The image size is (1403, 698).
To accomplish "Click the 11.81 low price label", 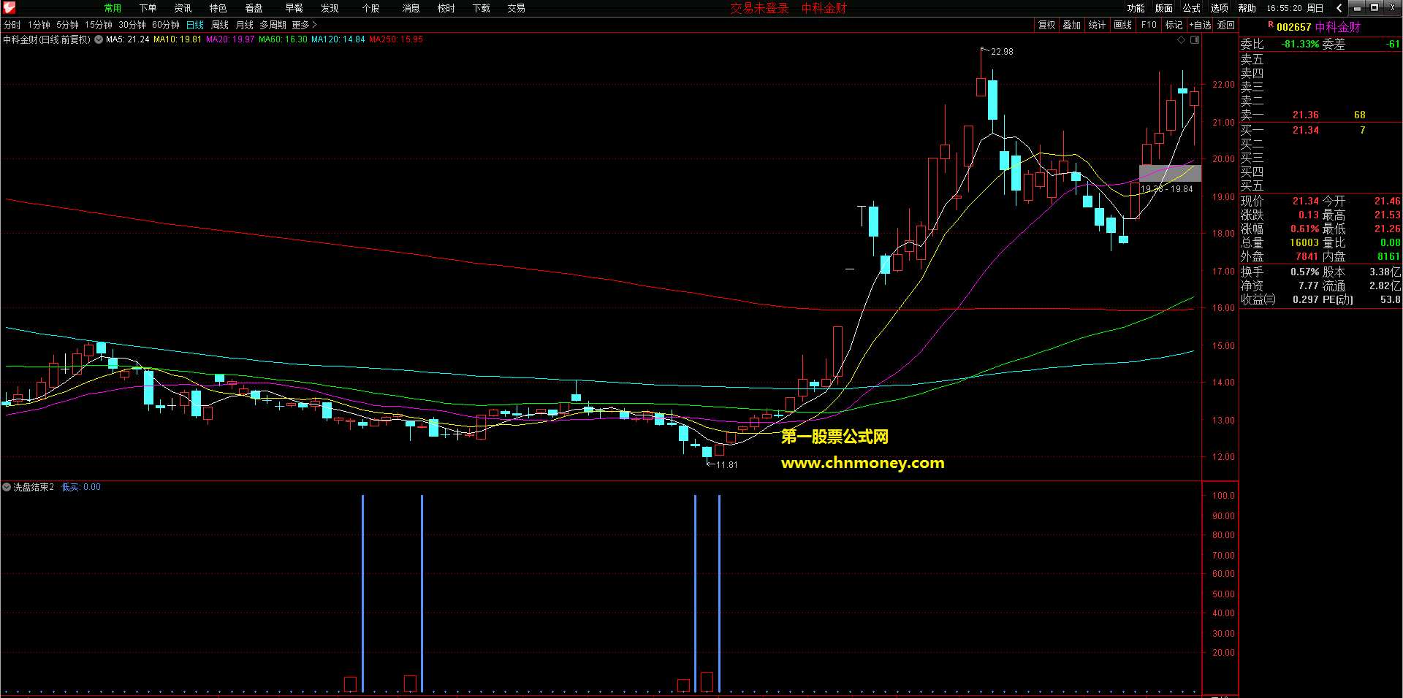I will click(x=726, y=465).
